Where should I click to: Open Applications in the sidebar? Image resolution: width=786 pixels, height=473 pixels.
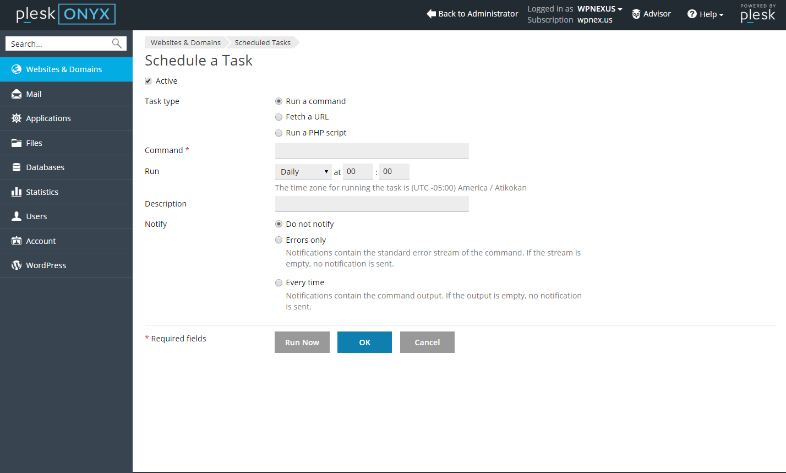coord(66,118)
